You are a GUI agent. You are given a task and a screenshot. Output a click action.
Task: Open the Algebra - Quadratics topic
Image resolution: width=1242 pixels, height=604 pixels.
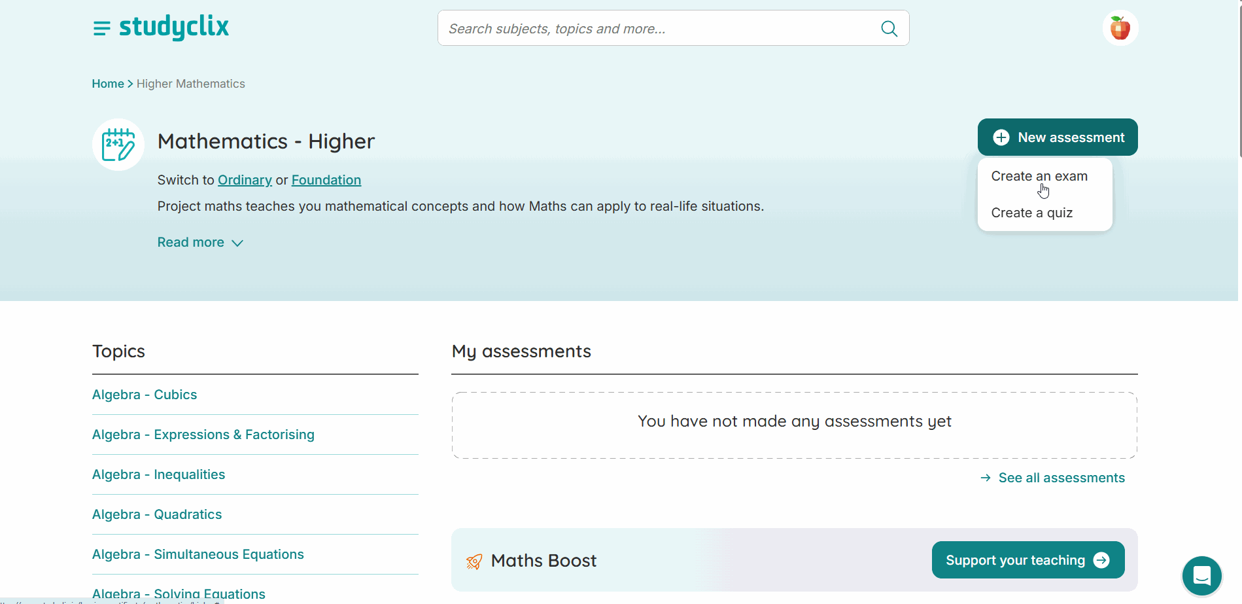[x=156, y=514]
